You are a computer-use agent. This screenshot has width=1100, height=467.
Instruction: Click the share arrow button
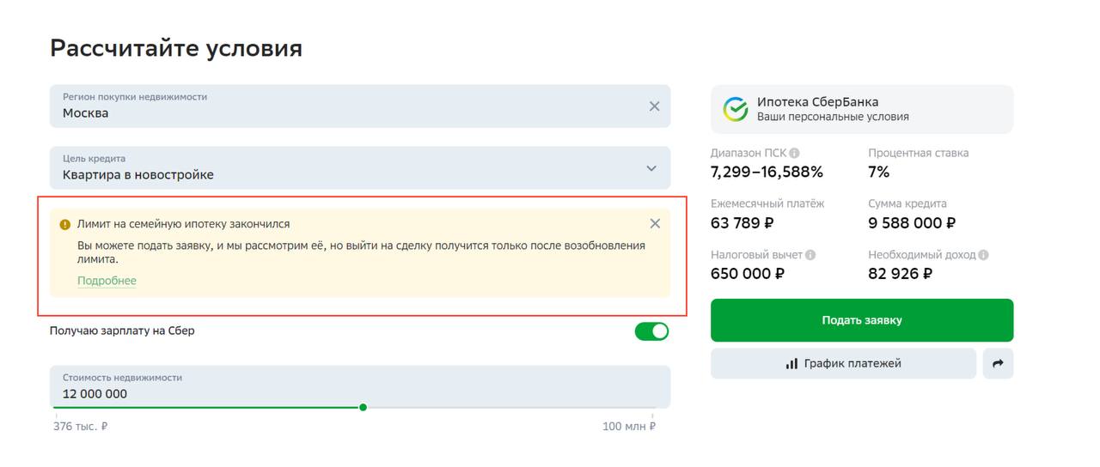click(x=998, y=364)
